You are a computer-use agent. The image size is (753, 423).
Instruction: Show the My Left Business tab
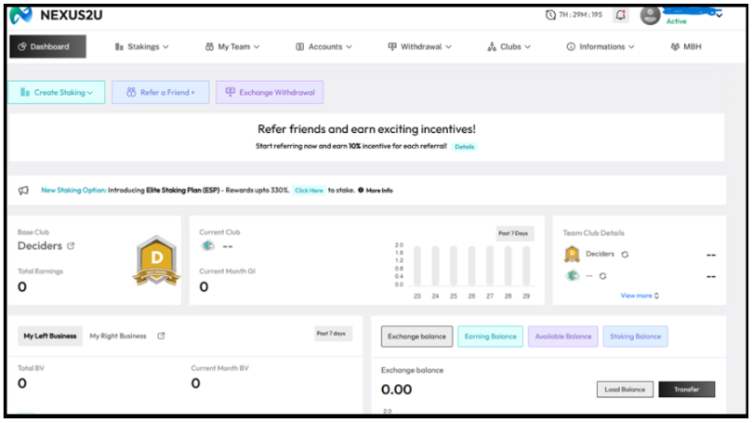47,336
